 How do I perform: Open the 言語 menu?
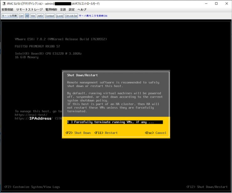[x=63, y=10]
